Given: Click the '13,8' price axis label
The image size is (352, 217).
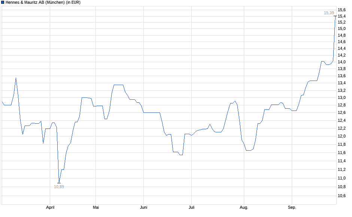Looking at the screenshot, I should point(342,69).
